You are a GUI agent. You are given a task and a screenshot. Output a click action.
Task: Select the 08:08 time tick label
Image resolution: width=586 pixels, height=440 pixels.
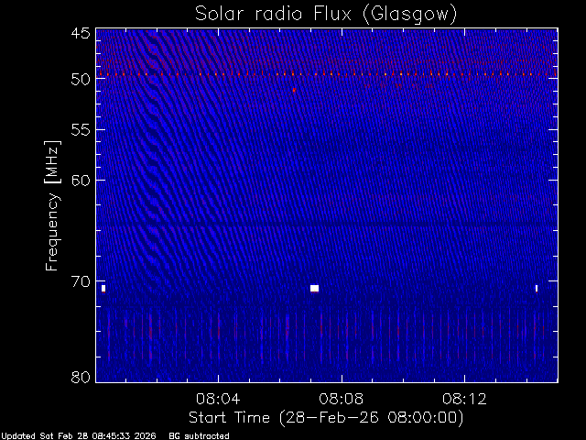(342, 399)
